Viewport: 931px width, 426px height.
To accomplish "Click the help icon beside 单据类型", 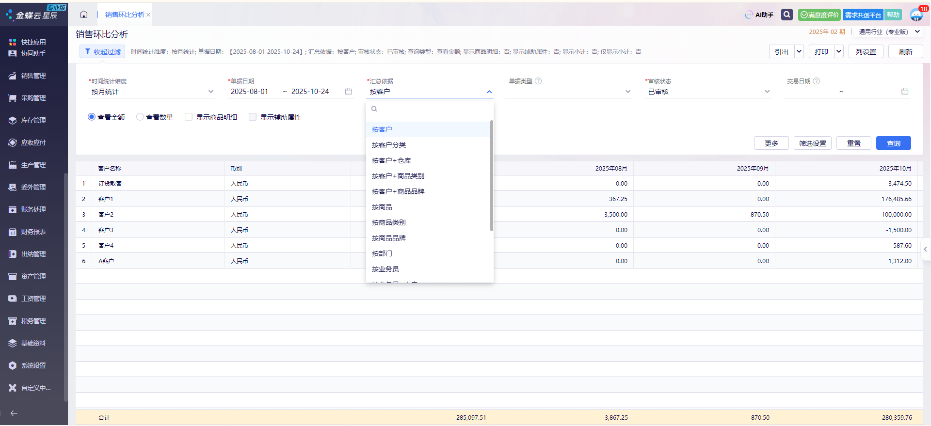I will coord(538,81).
